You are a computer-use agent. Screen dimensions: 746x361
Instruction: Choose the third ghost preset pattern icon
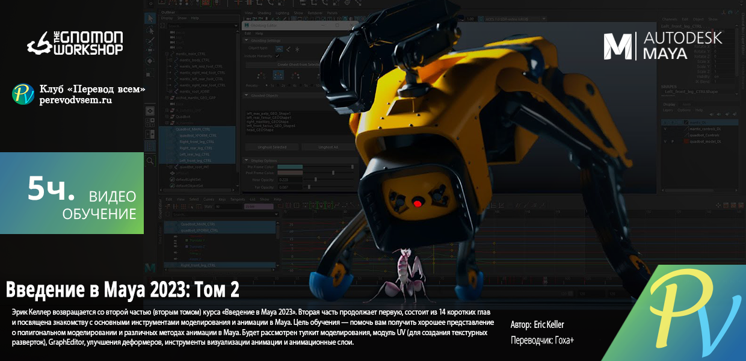(x=295, y=75)
